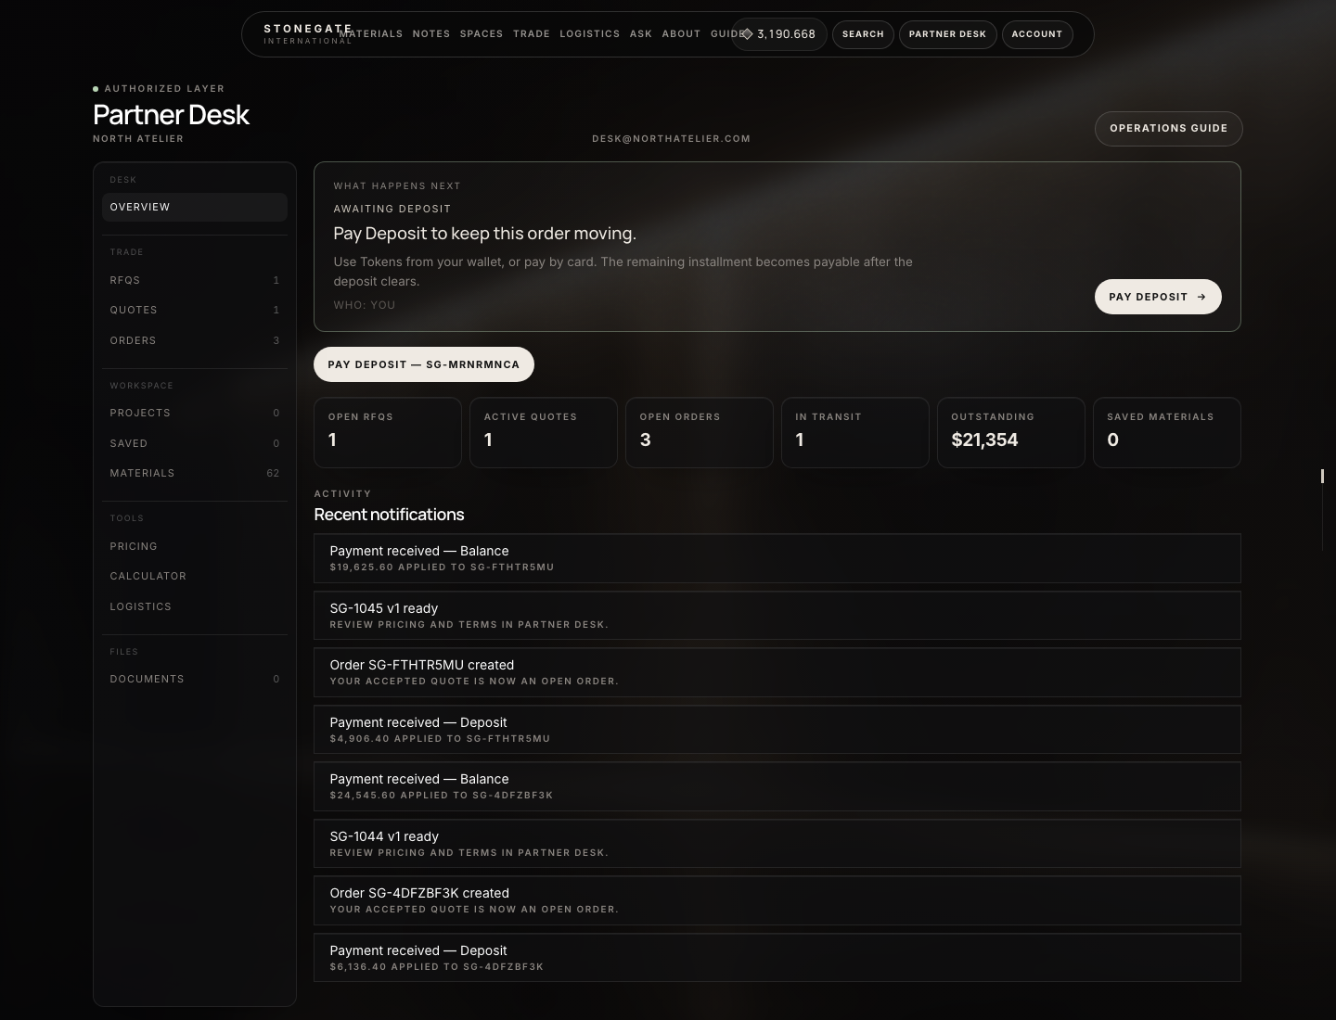Click Pay Deposit — SG-MRNRMNCA pill
Viewport: 1336px width, 1020px height.
[424, 364]
